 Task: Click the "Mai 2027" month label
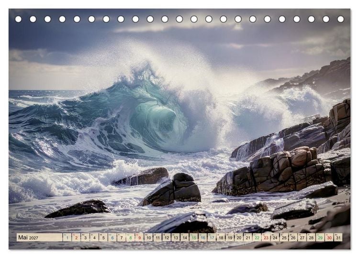pyautogui.click(x=28, y=237)
